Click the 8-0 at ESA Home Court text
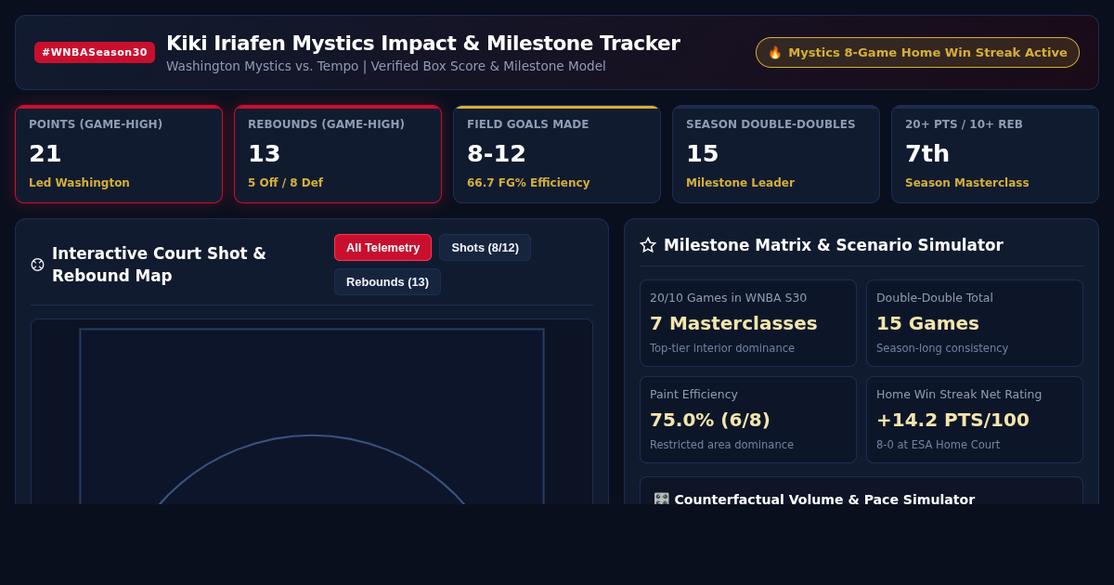Image resolution: width=1114 pixels, height=585 pixels. 938,445
